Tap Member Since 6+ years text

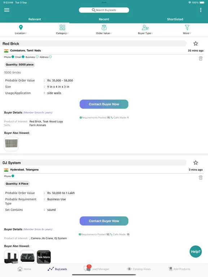(x=38, y=113)
